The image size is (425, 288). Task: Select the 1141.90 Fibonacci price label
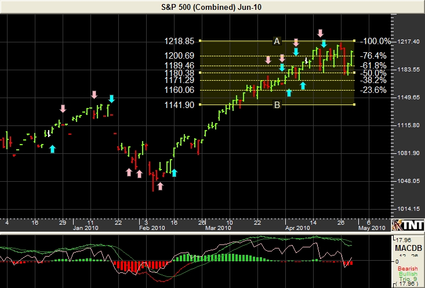click(x=179, y=105)
